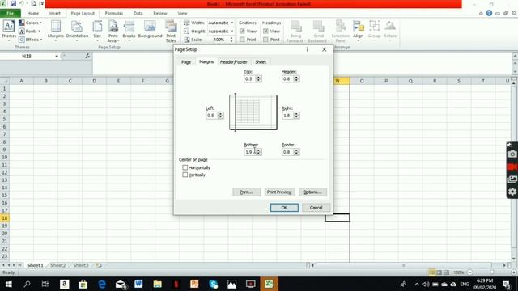518x291 pixels.
Task: Open the Home ribbon tab
Action: coord(32,13)
